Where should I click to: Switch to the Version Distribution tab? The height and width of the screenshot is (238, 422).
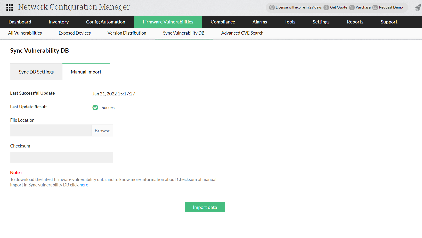126,33
